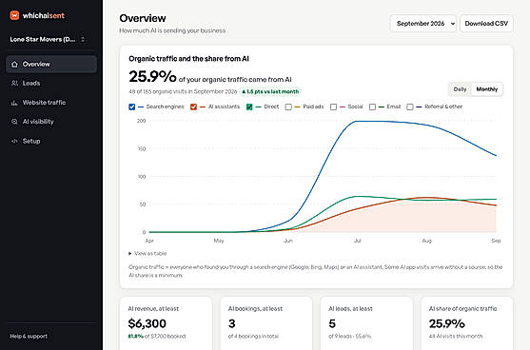Open Website traffic section
The height and width of the screenshot is (350, 530).
[51, 103]
